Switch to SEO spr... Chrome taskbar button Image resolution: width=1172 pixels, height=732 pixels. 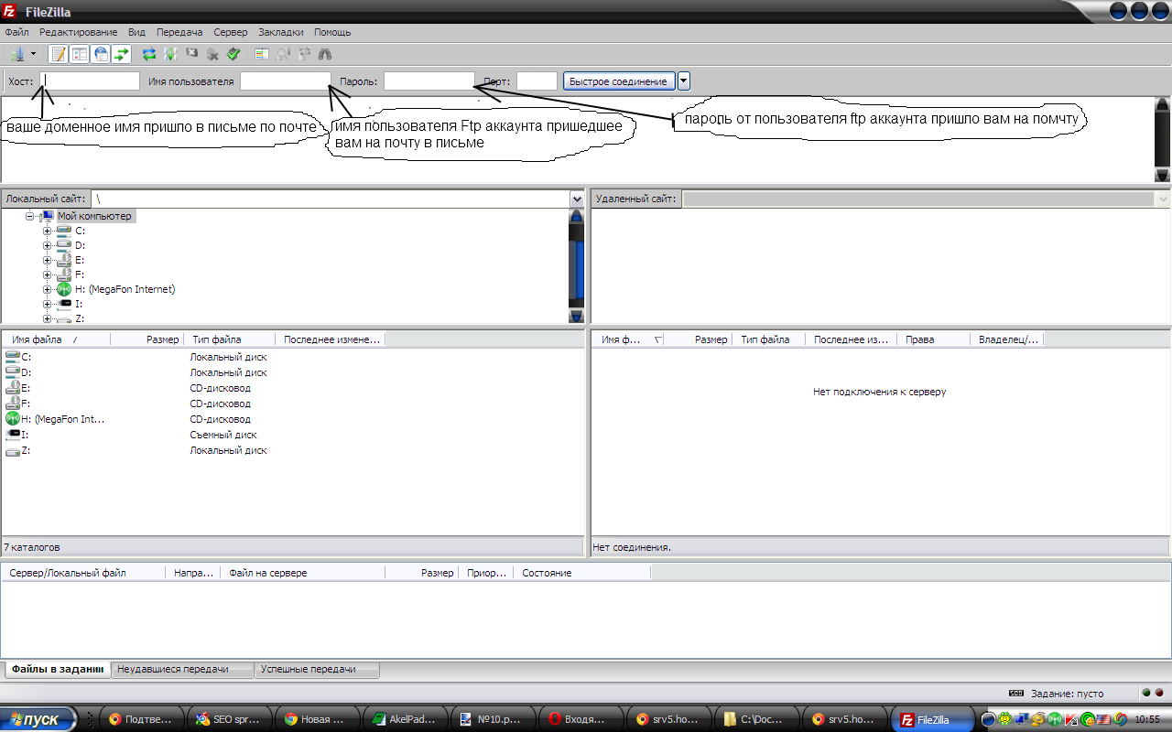230,719
